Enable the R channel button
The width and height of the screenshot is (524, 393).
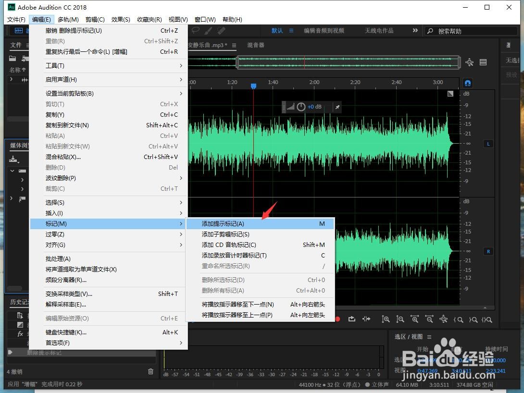pyautogui.click(x=488, y=251)
